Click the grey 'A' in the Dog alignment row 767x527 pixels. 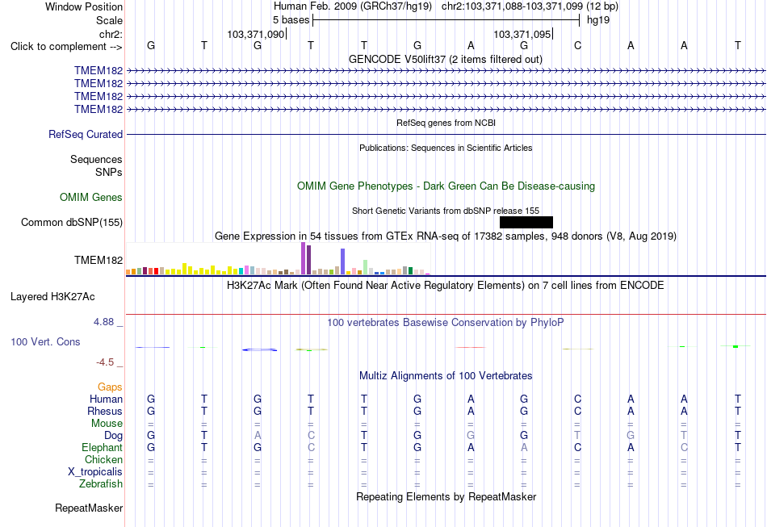click(x=258, y=435)
